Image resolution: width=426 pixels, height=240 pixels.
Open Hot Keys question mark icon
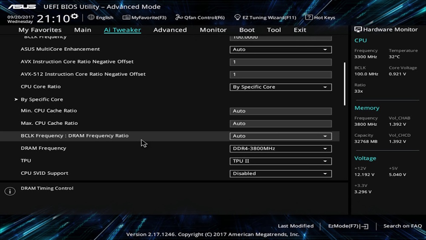(x=308, y=17)
